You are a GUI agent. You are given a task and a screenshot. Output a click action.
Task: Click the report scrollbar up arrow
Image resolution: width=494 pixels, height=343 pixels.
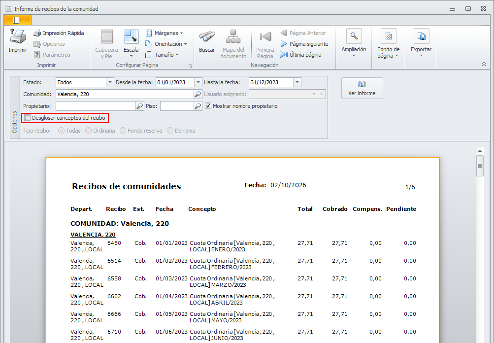coord(480,151)
